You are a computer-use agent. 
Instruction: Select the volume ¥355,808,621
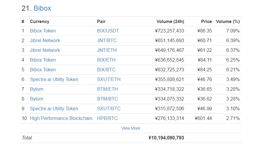point(170,79)
